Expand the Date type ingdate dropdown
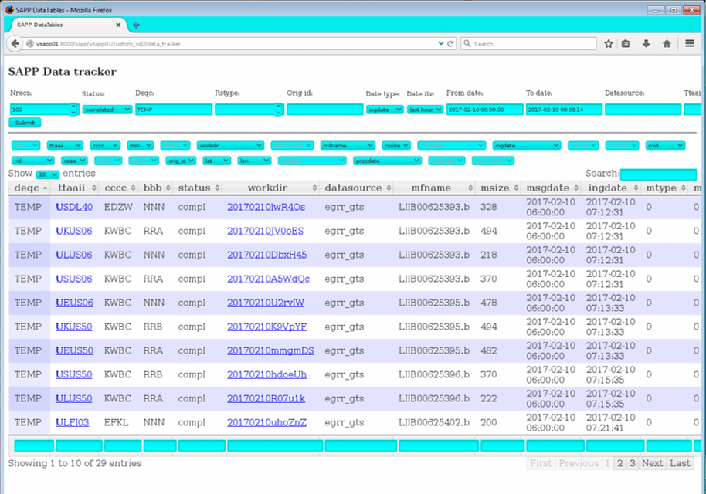The image size is (706, 494). click(x=385, y=110)
